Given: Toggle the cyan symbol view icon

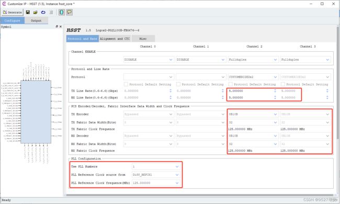Looking at the screenshot, I should point(62,12).
